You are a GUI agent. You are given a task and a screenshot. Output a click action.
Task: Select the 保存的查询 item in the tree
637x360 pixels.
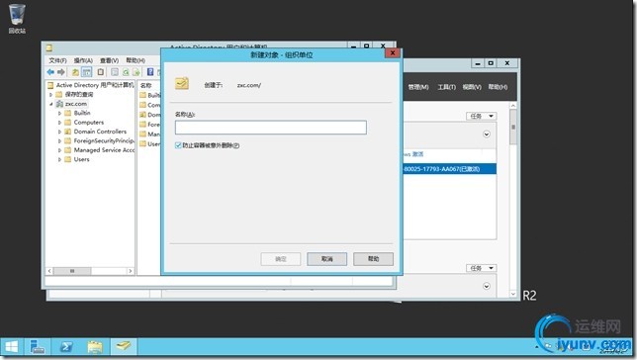pyautogui.click(x=79, y=94)
